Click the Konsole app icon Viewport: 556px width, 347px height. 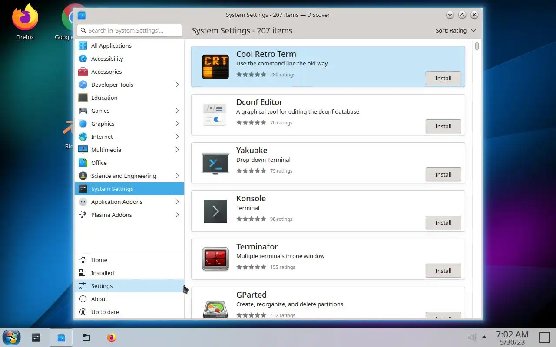pyautogui.click(x=215, y=211)
